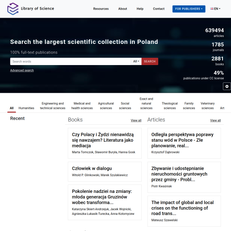Open the FOR PUBLISHERS dropdown
Image resolution: width=231 pixels, height=231 pixels.
pos(189,9)
